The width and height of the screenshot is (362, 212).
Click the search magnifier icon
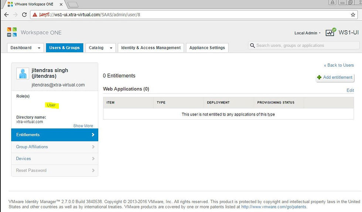252,46
